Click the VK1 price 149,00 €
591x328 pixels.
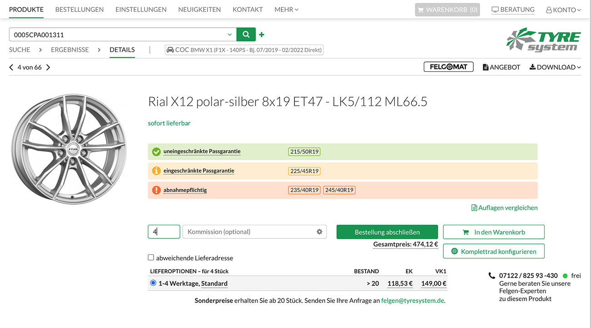point(434,283)
